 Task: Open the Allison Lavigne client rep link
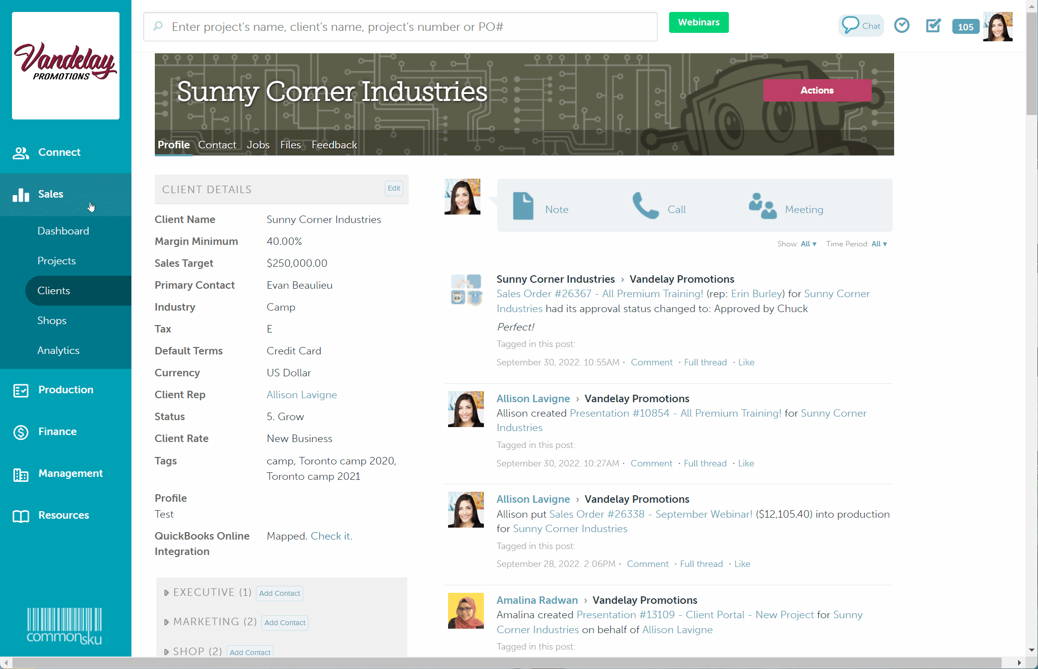click(302, 395)
